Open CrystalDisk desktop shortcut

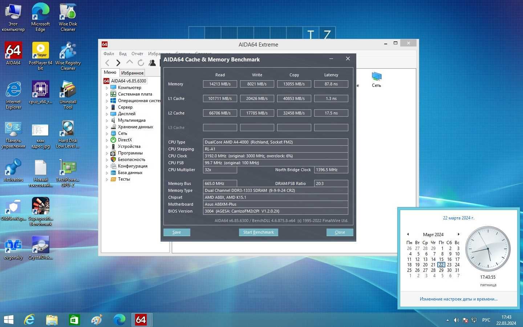[x=40, y=248]
